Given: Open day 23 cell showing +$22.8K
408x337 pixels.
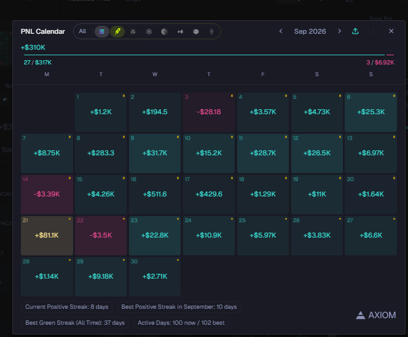Looking at the screenshot, I should [155, 236].
